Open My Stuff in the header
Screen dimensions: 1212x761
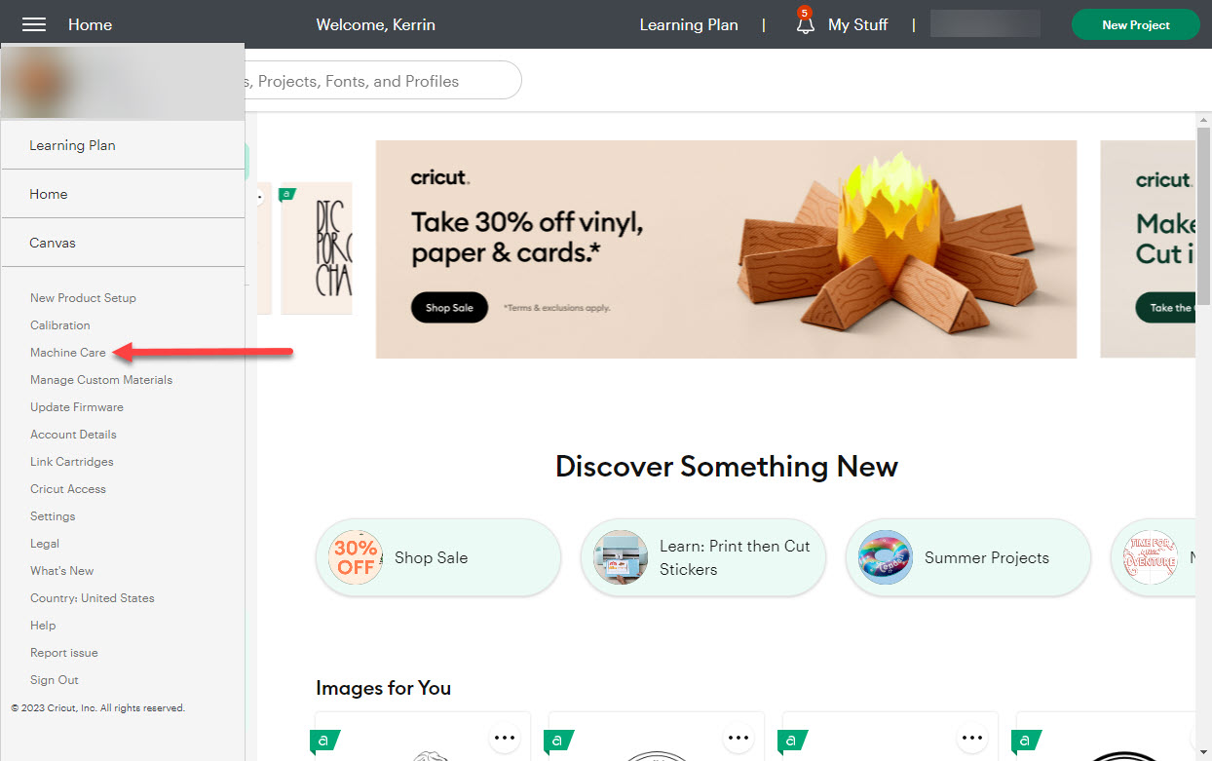857,25
